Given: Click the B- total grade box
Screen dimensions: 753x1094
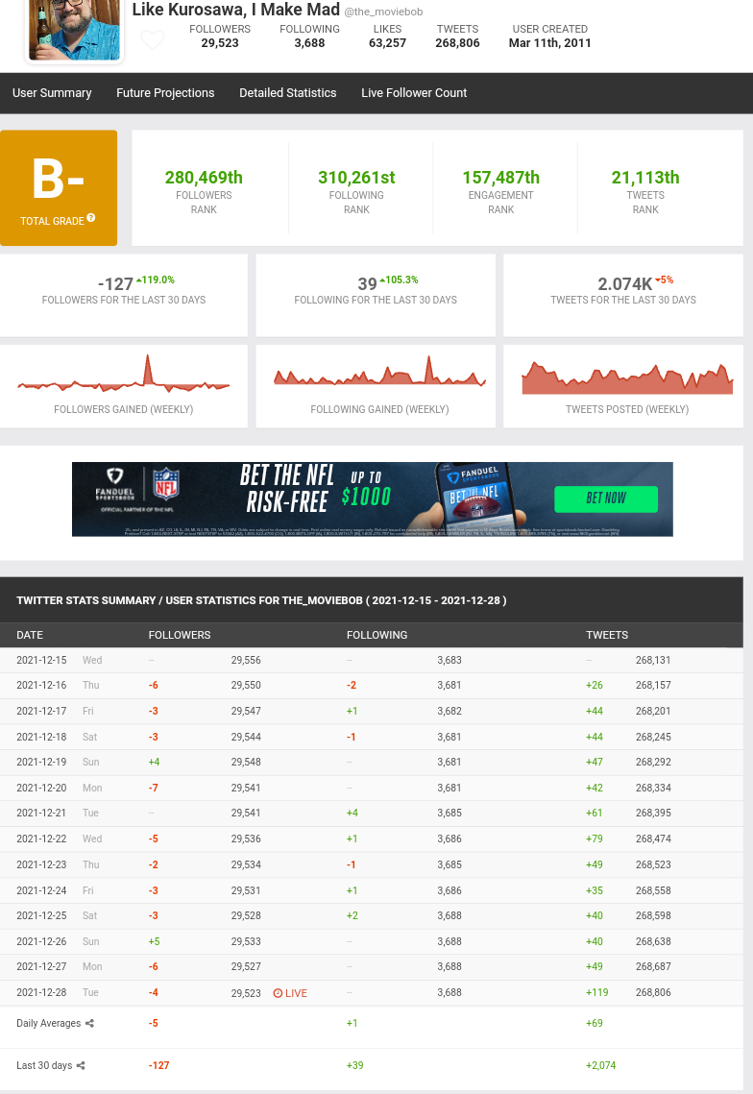Looking at the screenshot, I should (x=59, y=187).
